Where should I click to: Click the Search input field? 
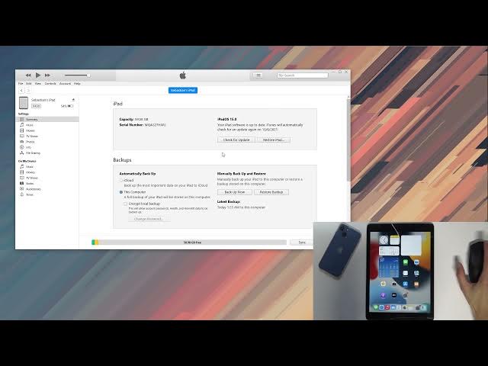point(303,75)
